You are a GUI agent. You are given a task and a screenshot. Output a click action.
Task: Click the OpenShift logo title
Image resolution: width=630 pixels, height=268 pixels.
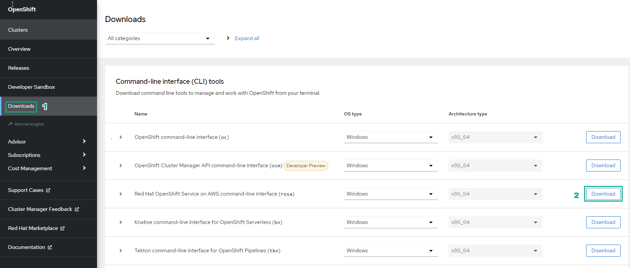pos(22,9)
